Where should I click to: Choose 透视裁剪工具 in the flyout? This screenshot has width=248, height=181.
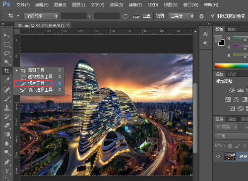coord(39,77)
